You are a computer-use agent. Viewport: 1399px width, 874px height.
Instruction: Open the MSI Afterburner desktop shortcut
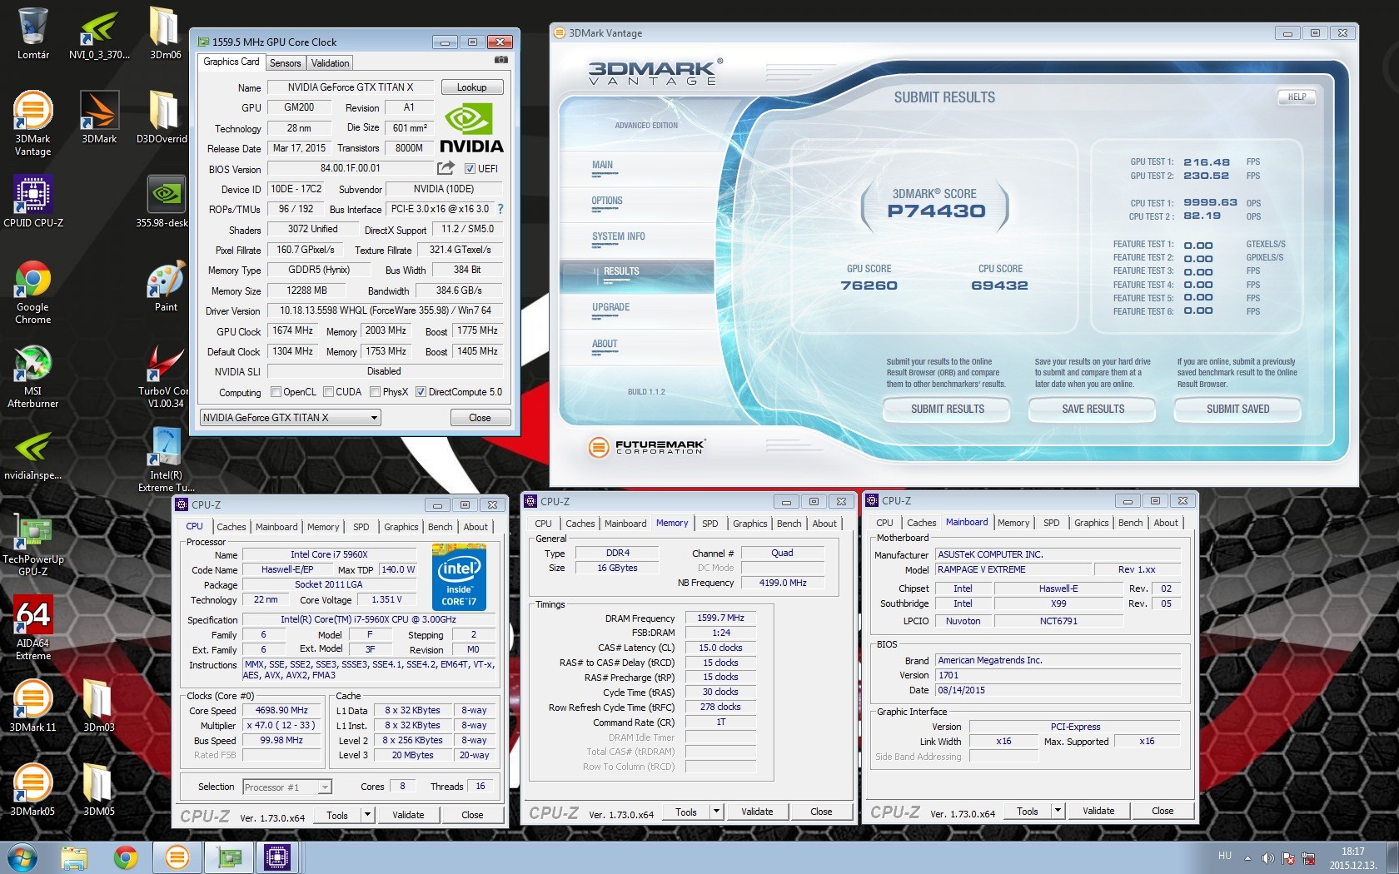point(33,376)
